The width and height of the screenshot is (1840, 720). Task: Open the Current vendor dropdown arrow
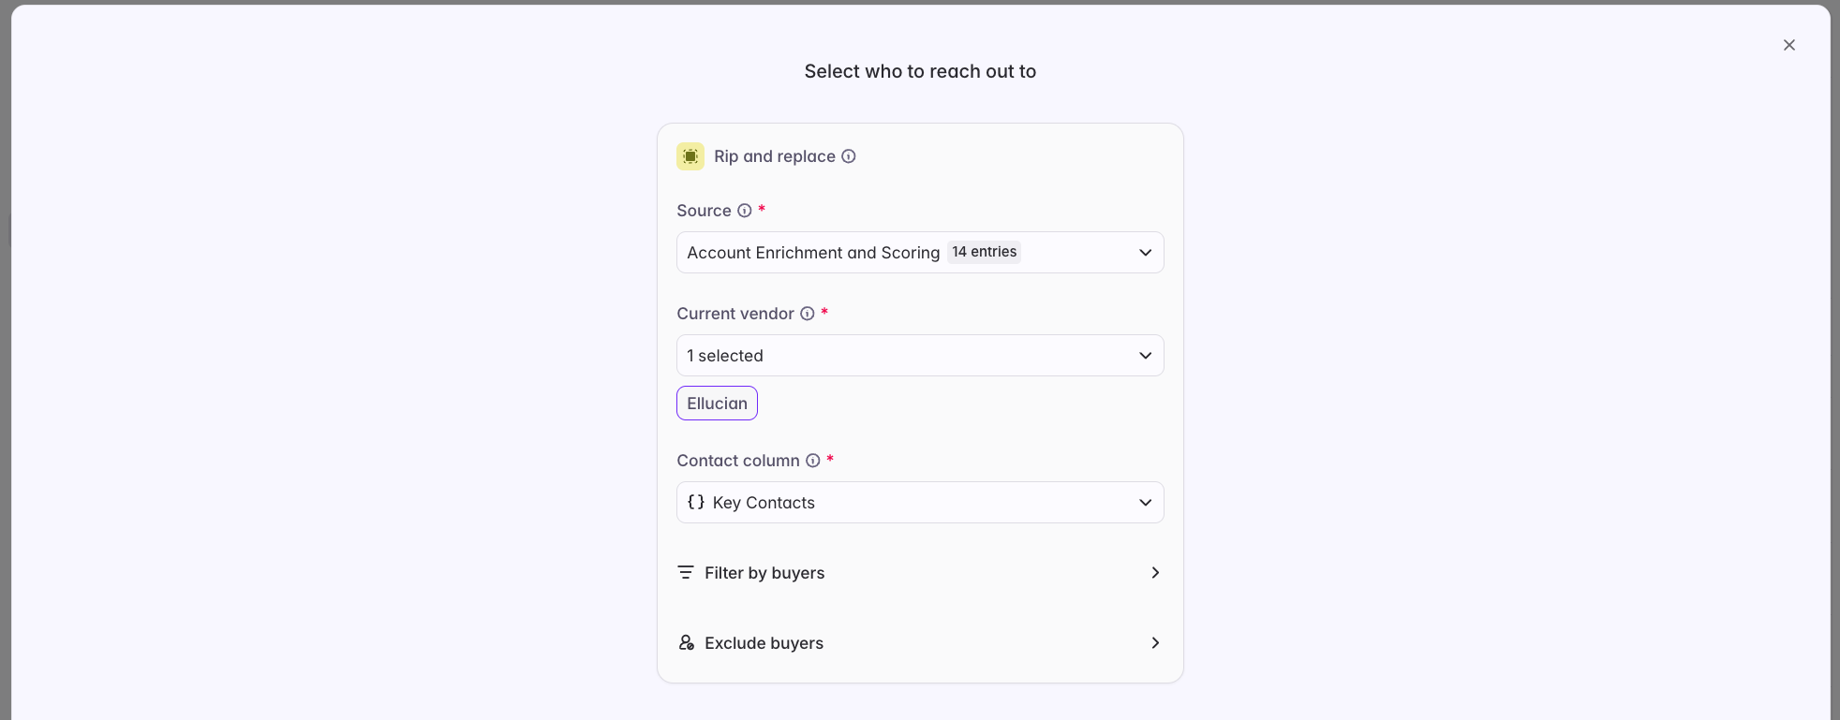(1145, 356)
